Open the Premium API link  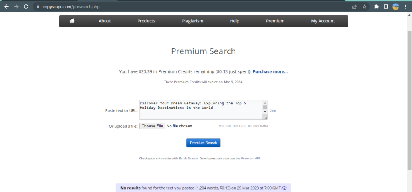pos(250,158)
